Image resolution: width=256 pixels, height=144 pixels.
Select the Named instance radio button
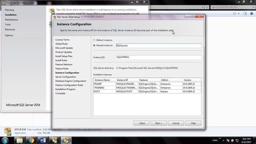pyautogui.click(x=94, y=45)
